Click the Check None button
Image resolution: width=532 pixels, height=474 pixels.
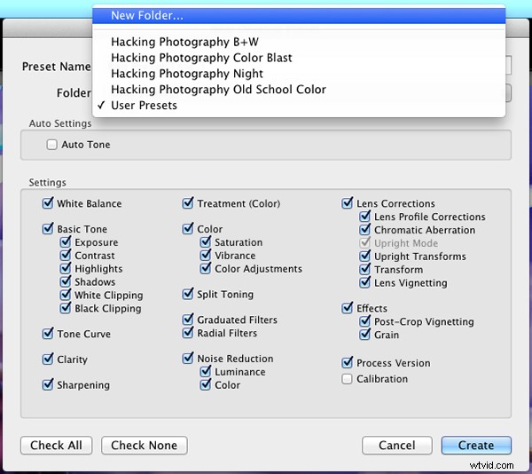point(145,445)
